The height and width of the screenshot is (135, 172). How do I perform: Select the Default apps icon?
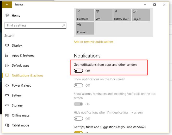7,65
